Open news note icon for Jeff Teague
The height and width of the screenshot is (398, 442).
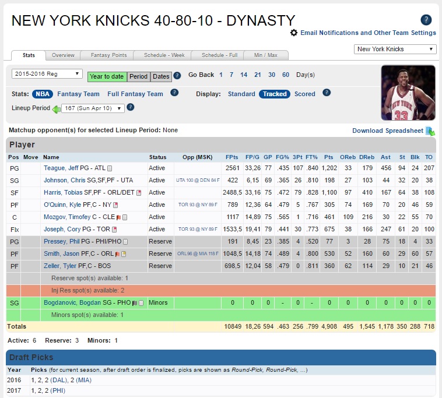click(110, 168)
